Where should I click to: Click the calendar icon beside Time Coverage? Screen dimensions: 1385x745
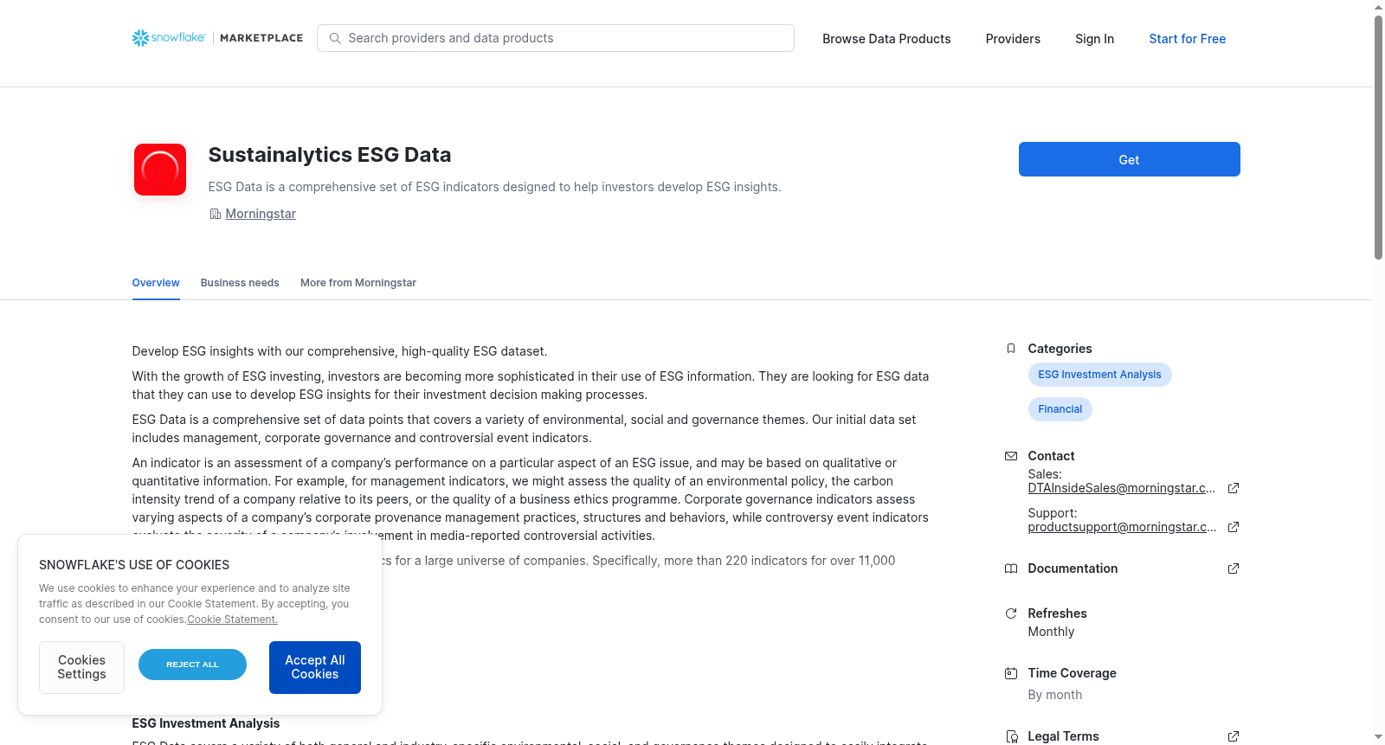[1011, 673]
